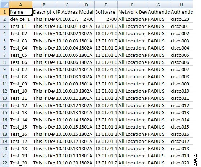201x167 pixels.
Task: Select column B header
Action: coord(44,5)
